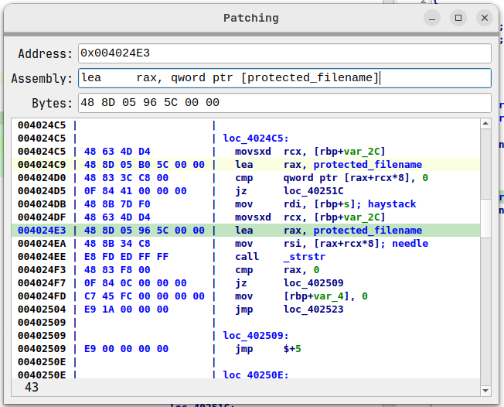This screenshot has width=504, height=407.
Task: Minimize the Patching window
Action: [433, 17]
